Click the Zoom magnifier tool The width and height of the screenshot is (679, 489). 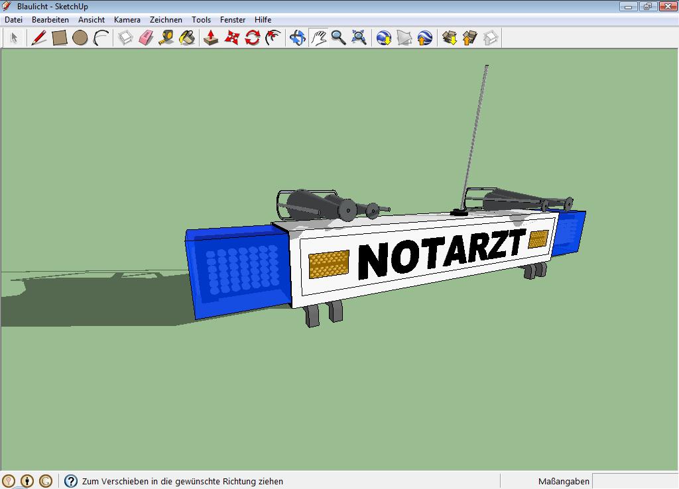(x=339, y=38)
